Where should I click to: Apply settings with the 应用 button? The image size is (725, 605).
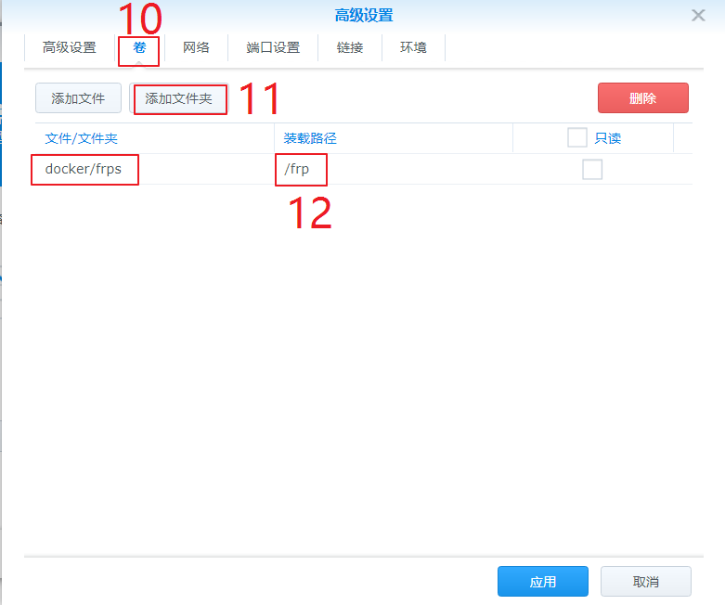point(543,582)
